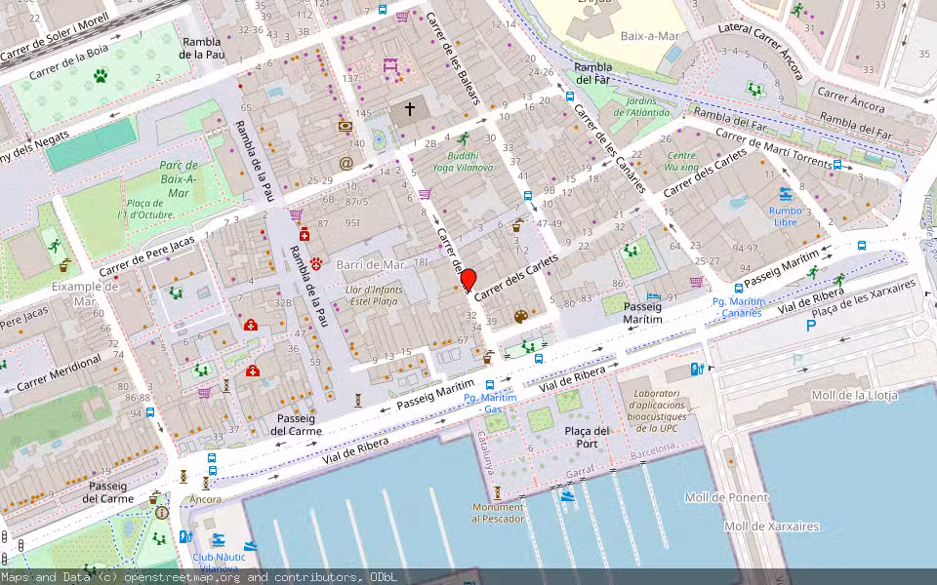Image resolution: width=937 pixels, height=585 pixels.
Task: Click the hotel bed icon above Passeig Marítim
Action: tap(654, 295)
